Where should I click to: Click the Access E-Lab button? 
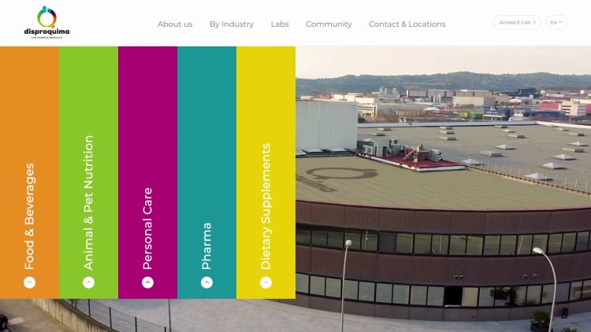tap(517, 22)
